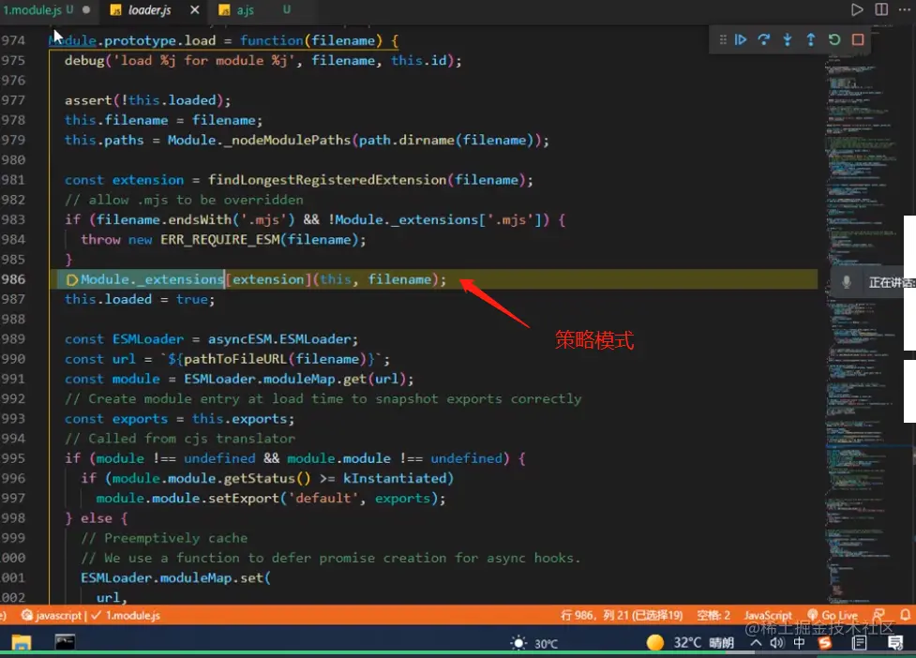This screenshot has height=658, width=916.
Task: Click the unsaved dot on 1.module.js tab
Action: pyautogui.click(x=86, y=10)
